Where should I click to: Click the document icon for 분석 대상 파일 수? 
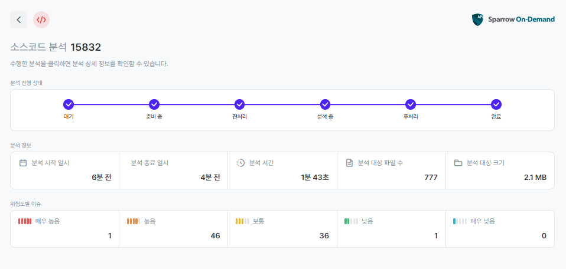349,163
